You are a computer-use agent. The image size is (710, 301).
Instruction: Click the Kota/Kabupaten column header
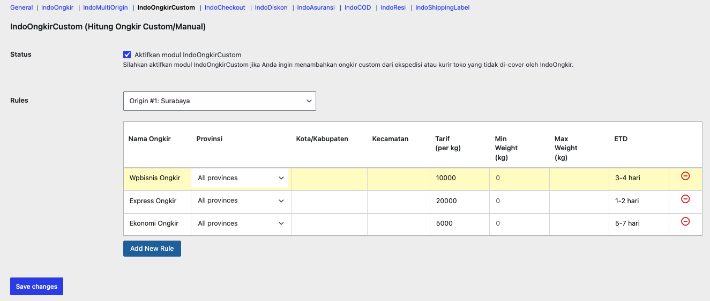322,139
